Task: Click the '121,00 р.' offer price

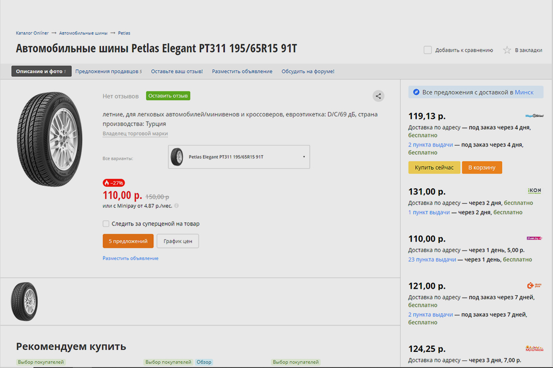Action: [427, 286]
